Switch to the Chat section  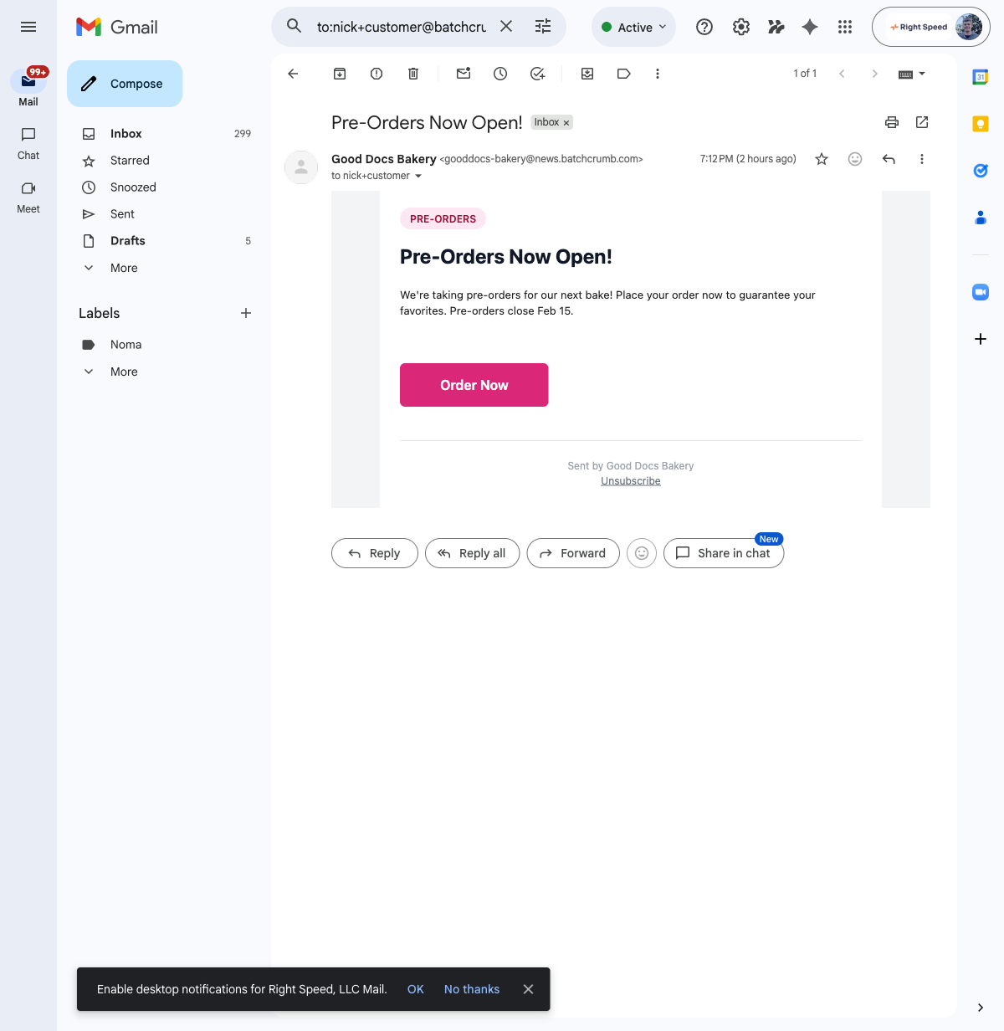[x=28, y=144]
